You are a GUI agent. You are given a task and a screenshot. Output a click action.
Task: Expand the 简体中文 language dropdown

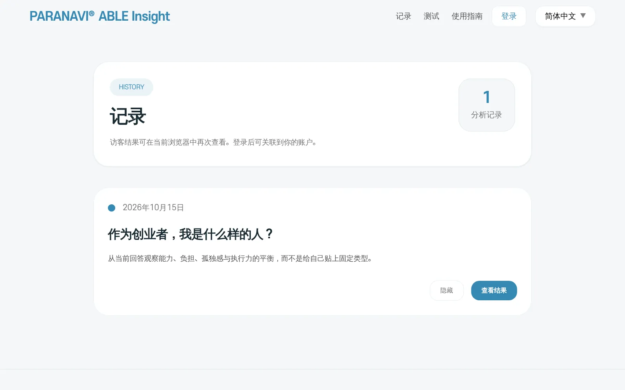(565, 16)
